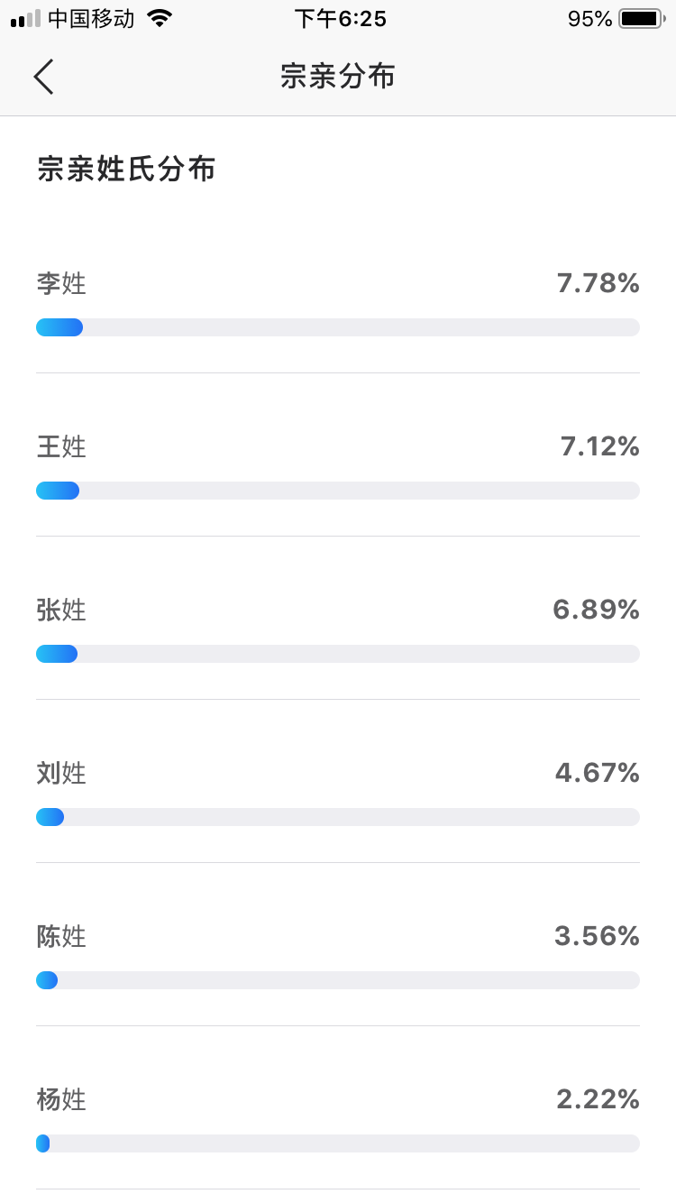Open the 刘姓 surname entry
Screen dimensions: 676x1203
coord(61,774)
